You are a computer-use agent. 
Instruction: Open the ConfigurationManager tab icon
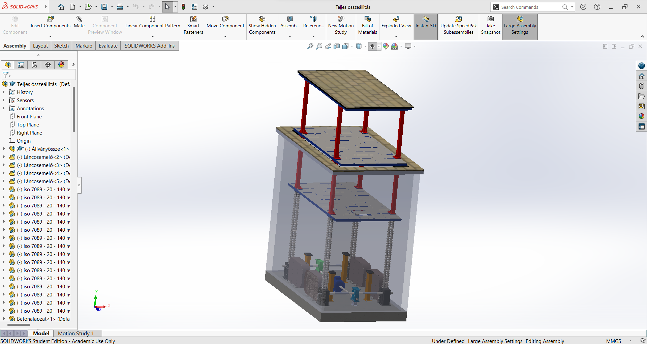click(34, 65)
